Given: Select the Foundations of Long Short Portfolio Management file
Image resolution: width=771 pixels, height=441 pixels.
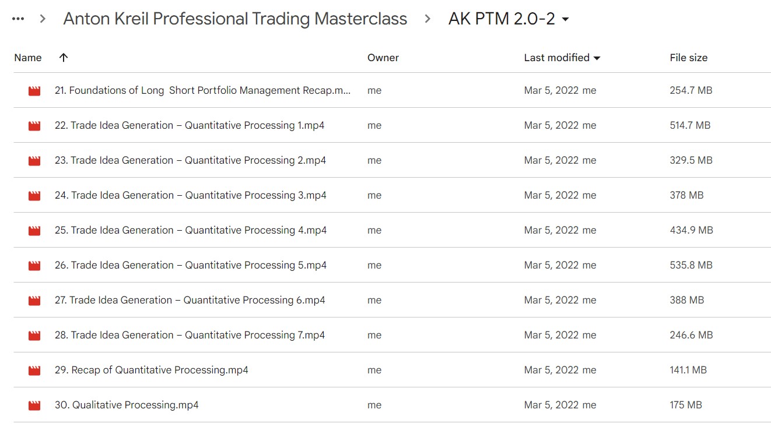Looking at the screenshot, I should tap(202, 90).
